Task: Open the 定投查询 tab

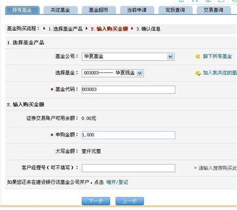Action: [x=175, y=10]
